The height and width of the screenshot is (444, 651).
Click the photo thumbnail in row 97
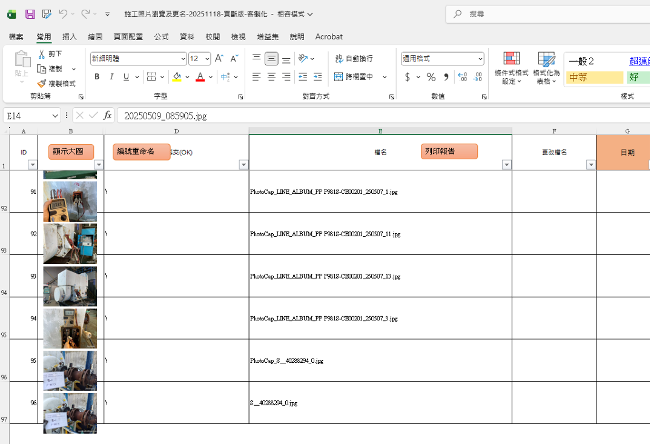point(69,413)
